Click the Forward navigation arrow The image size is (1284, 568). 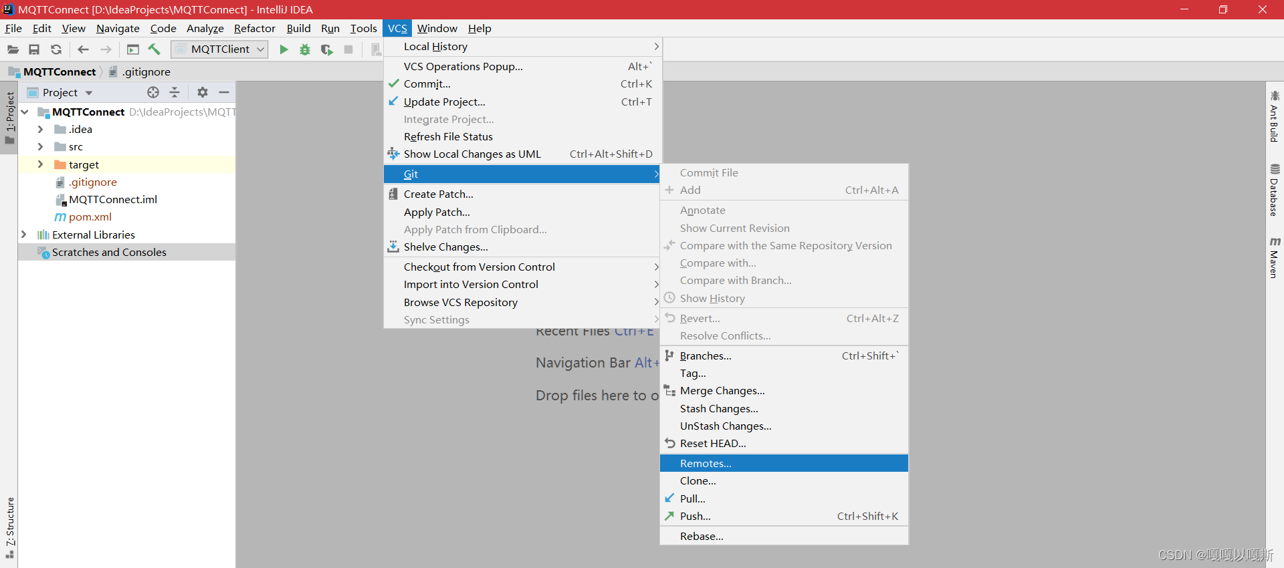(x=106, y=49)
